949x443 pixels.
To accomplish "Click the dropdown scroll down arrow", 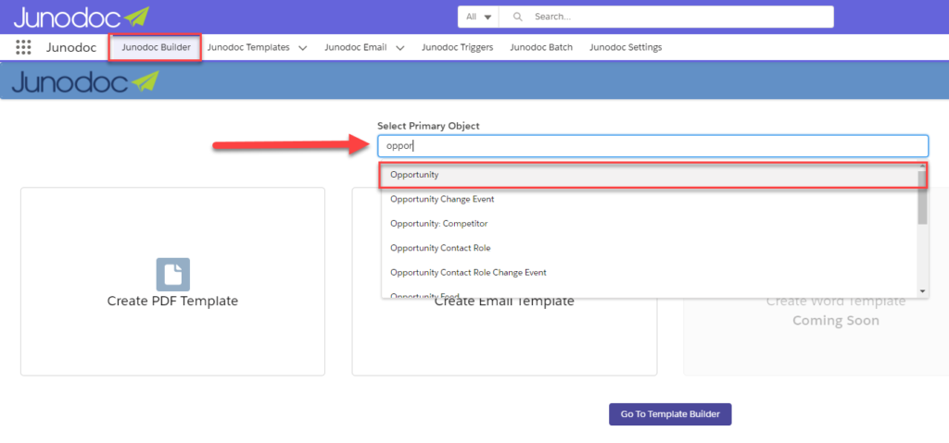I will click(x=923, y=291).
